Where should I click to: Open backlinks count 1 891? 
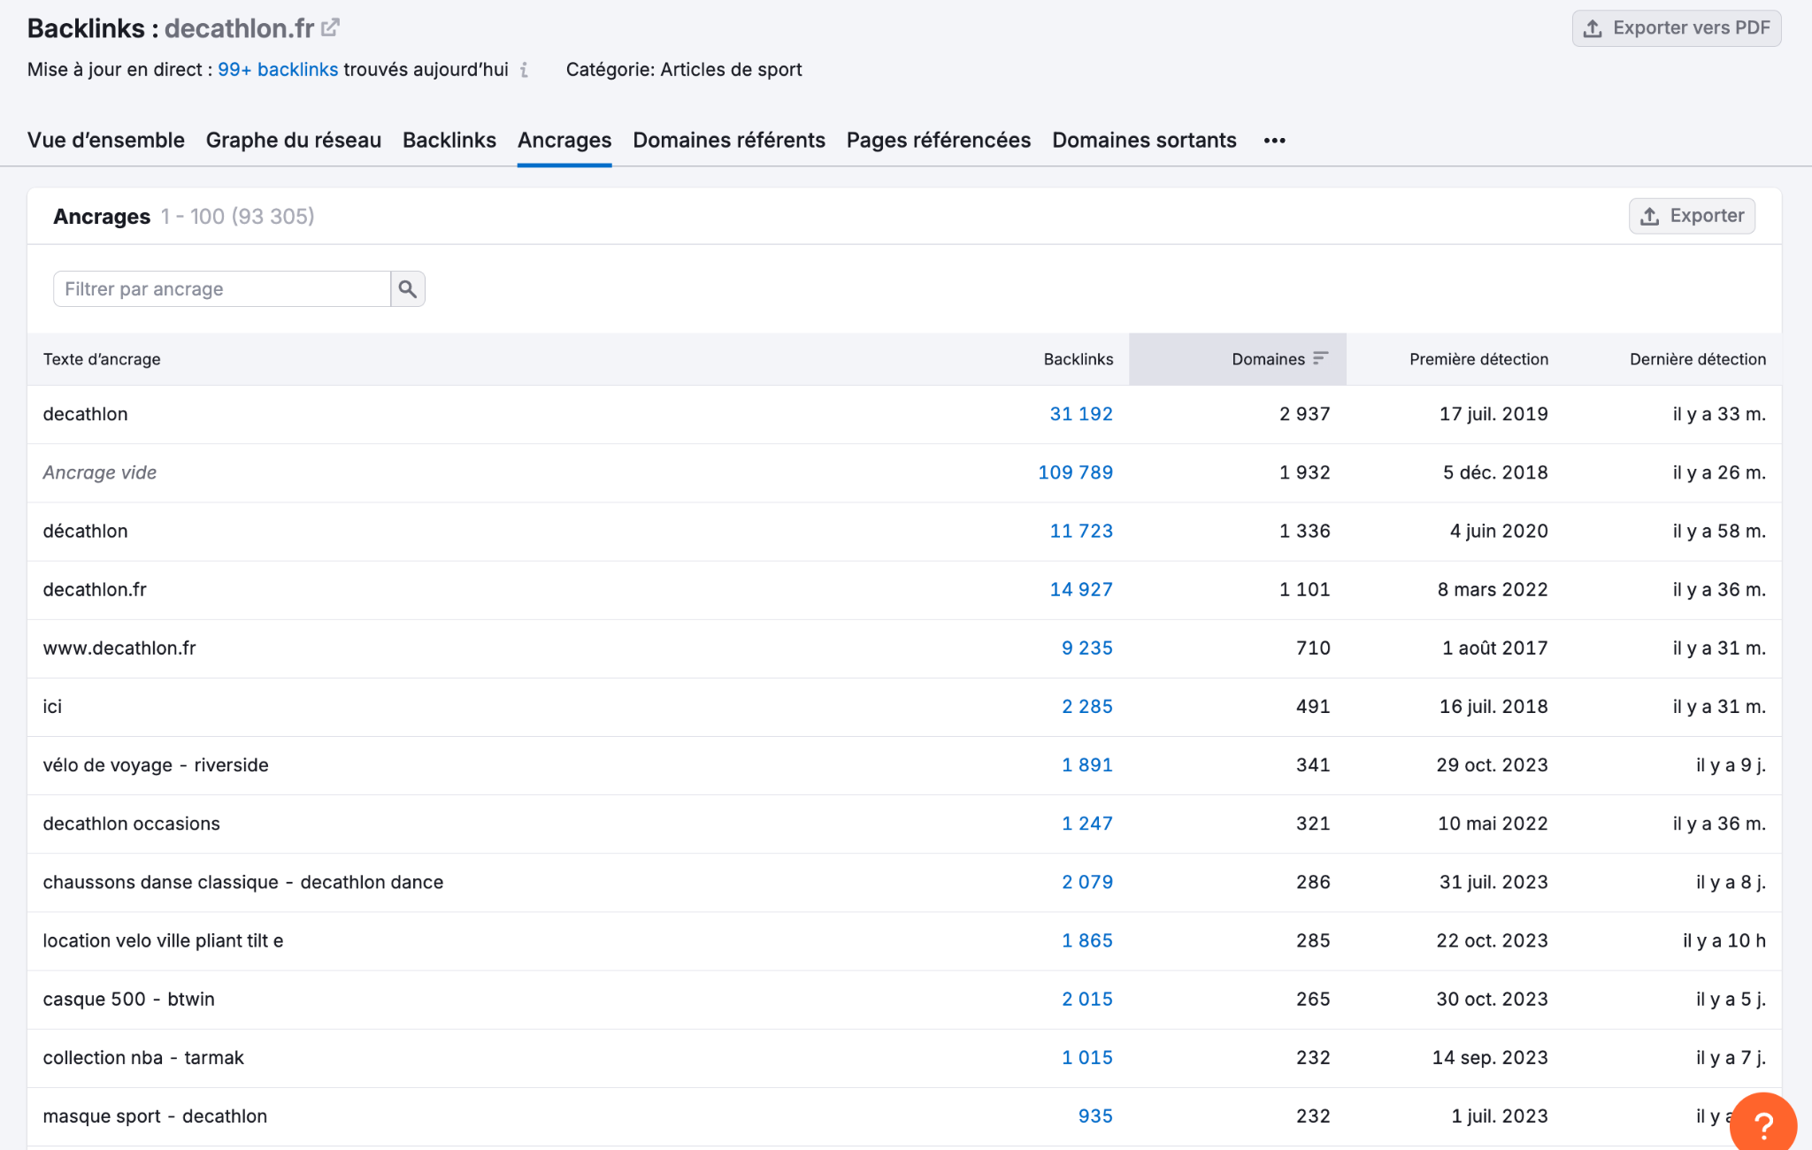1087,764
